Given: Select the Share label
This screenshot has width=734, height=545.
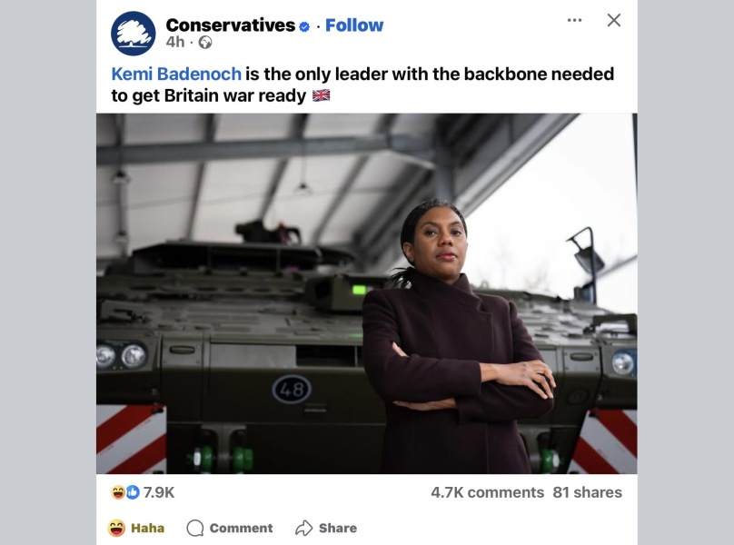Looking at the screenshot, I should (x=338, y=528).
